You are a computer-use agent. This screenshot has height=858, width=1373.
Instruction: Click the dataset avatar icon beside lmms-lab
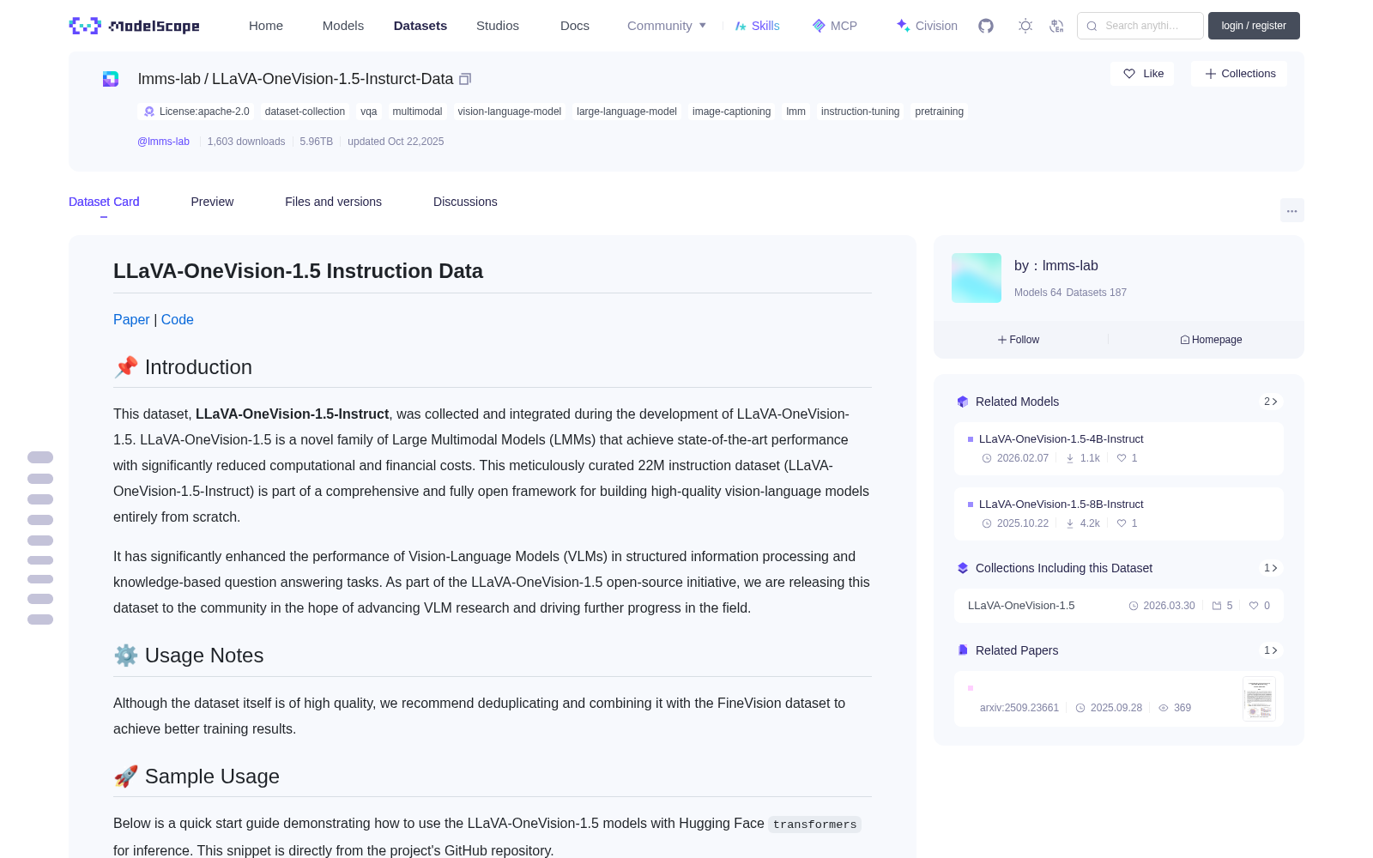tap(111, 79)
